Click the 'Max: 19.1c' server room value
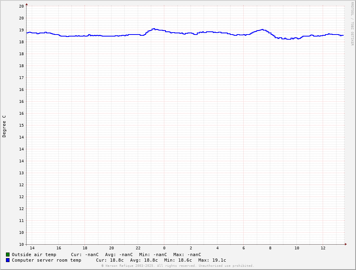 [x=212, y=260]
